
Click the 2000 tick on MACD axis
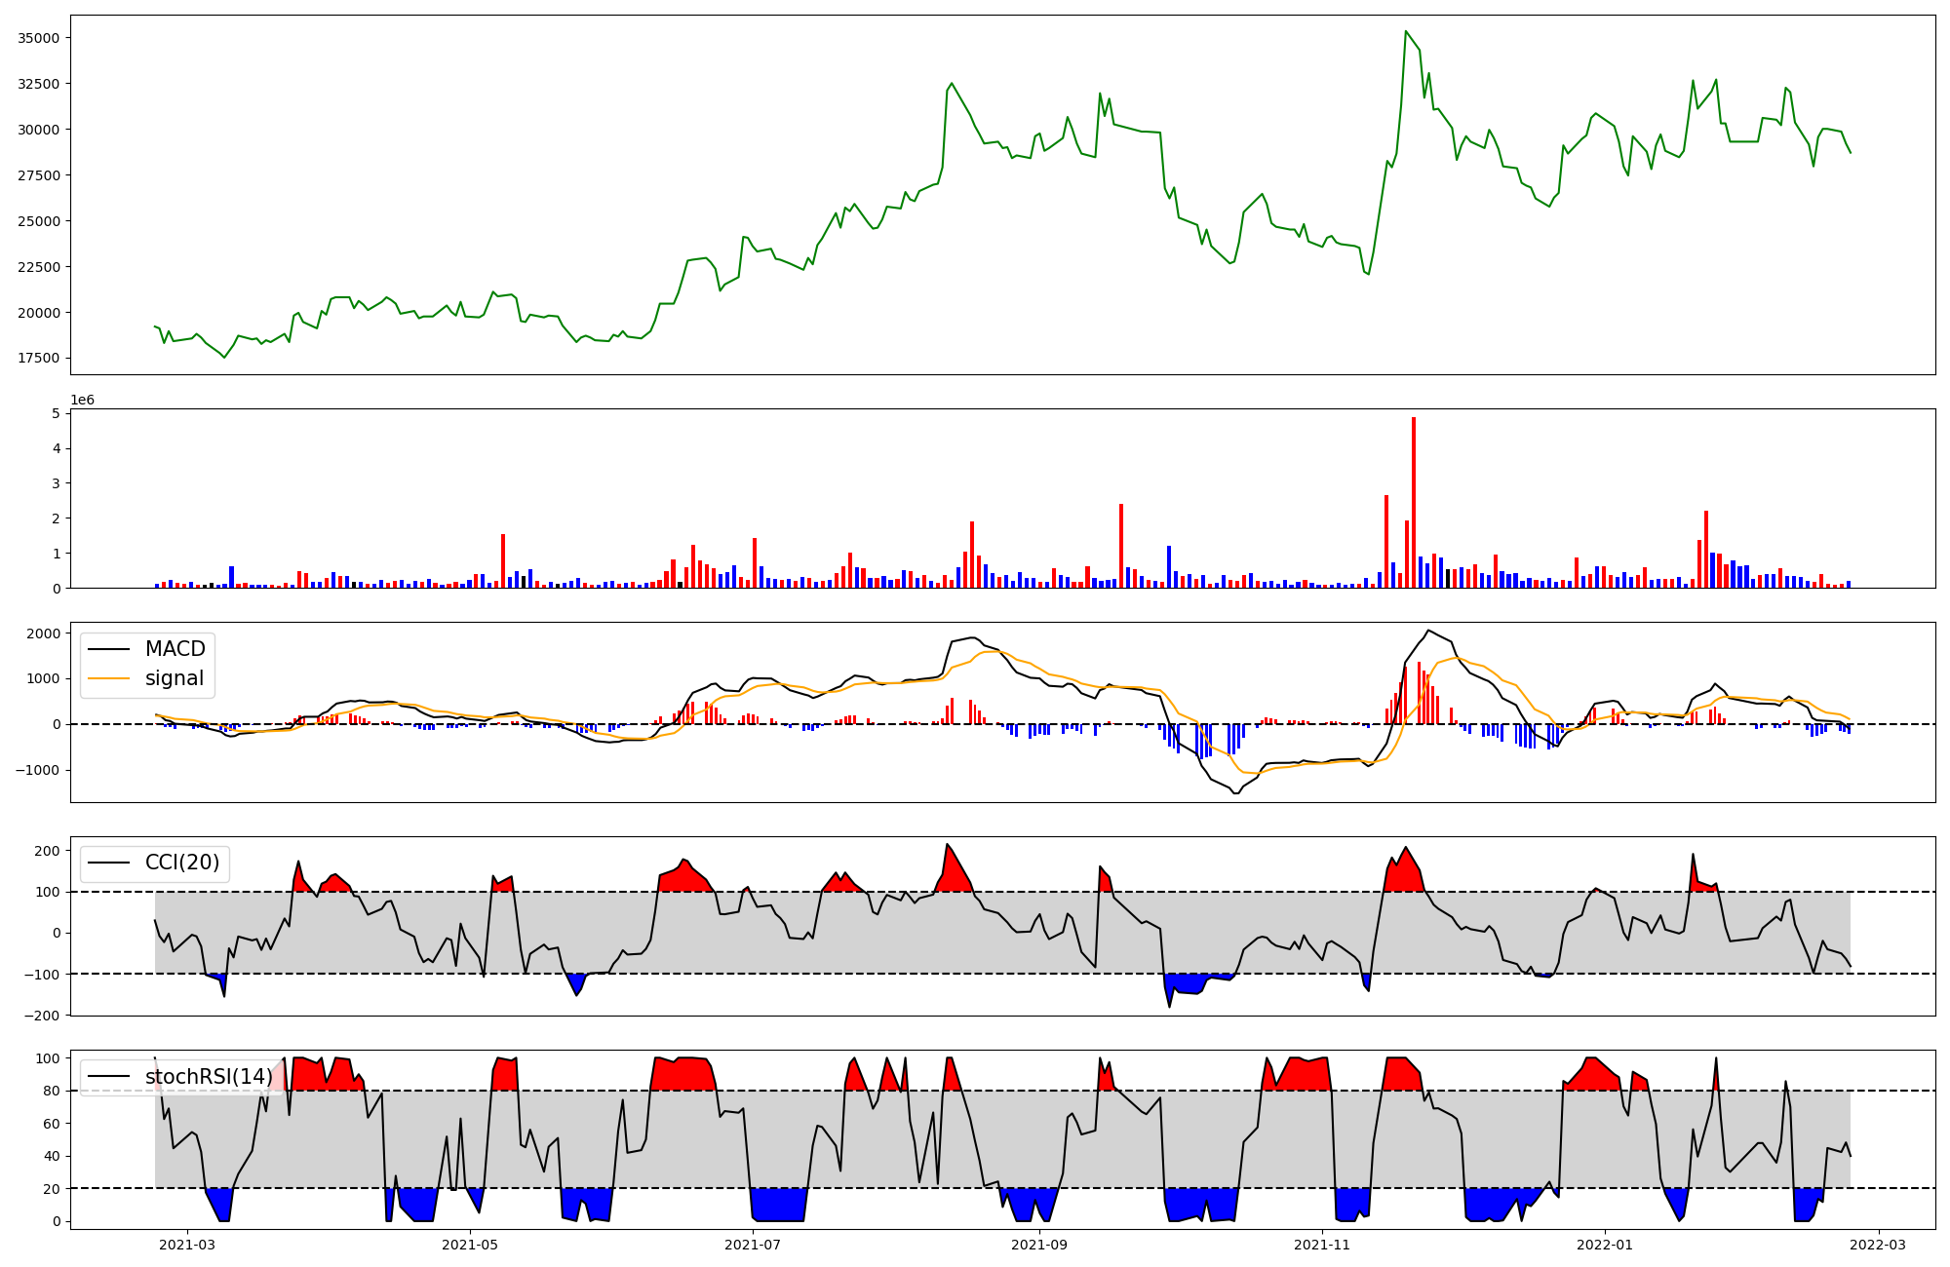click(x=43, y=633)
